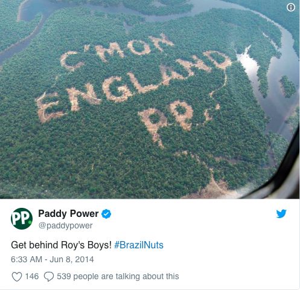Open "539 people are talking about this"
The height and width of the screenshot is (290, 300).
[x=118, y=277]
